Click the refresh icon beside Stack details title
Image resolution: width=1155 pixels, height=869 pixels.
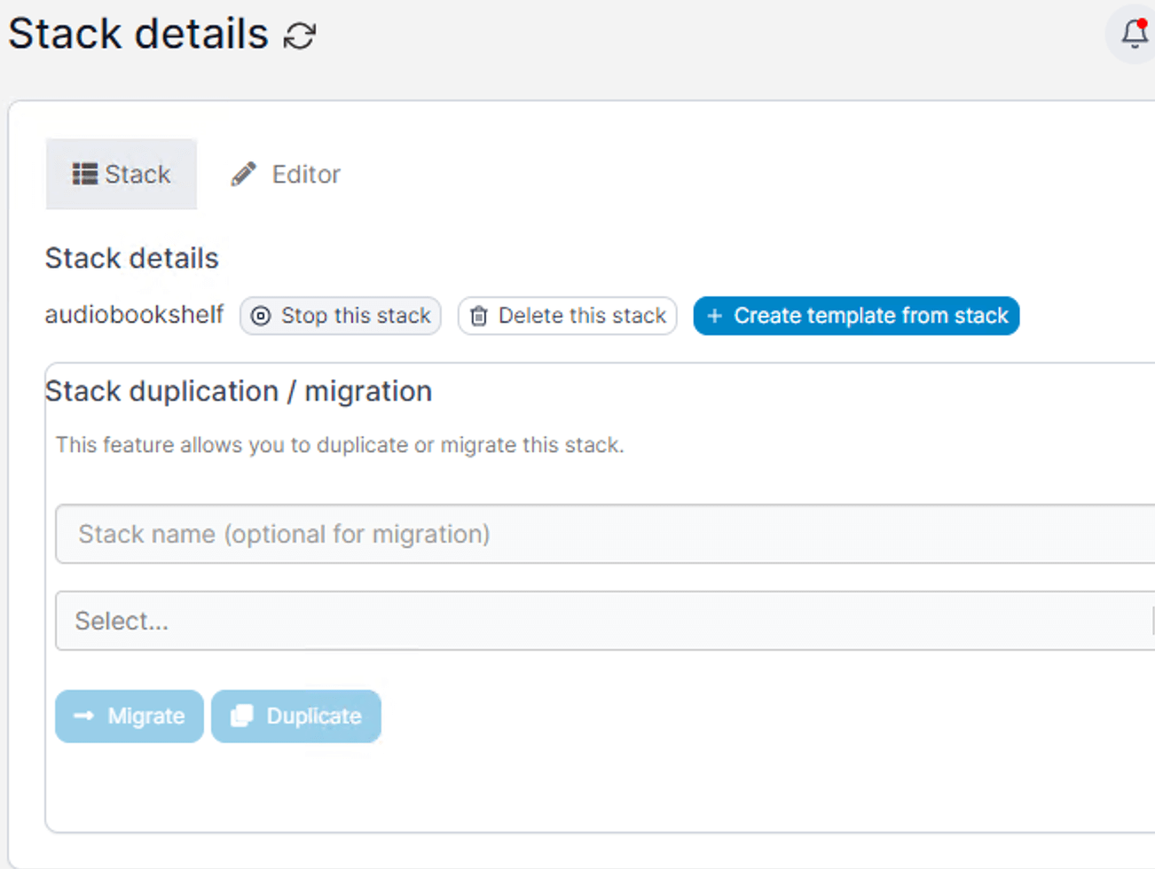click(x=300, y=35)
